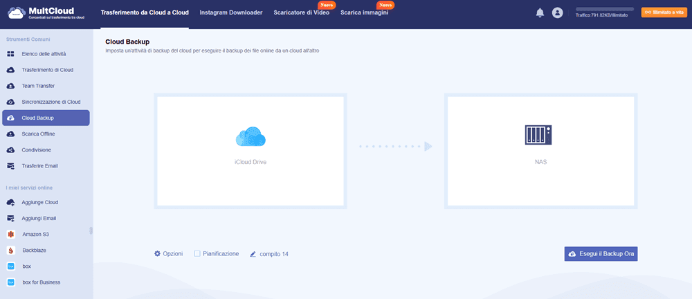This screenshot has width=692, height=299.
Task: Click the Sincronizzazione di Cloud icon
Action: point(10,102)
